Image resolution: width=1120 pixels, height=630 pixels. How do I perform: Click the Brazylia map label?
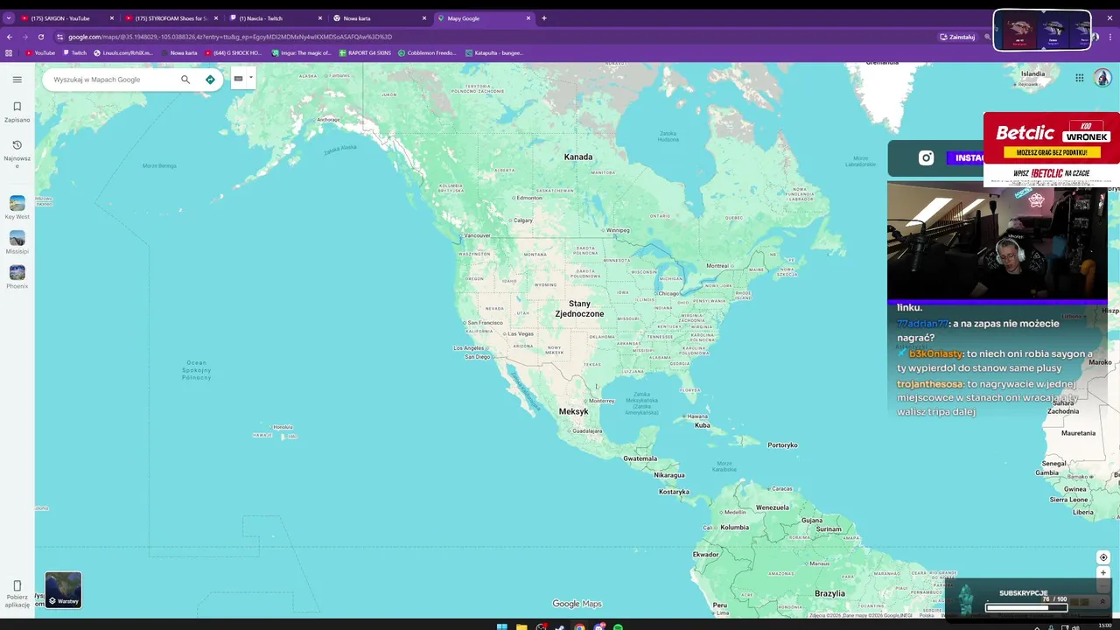(829, 593)
